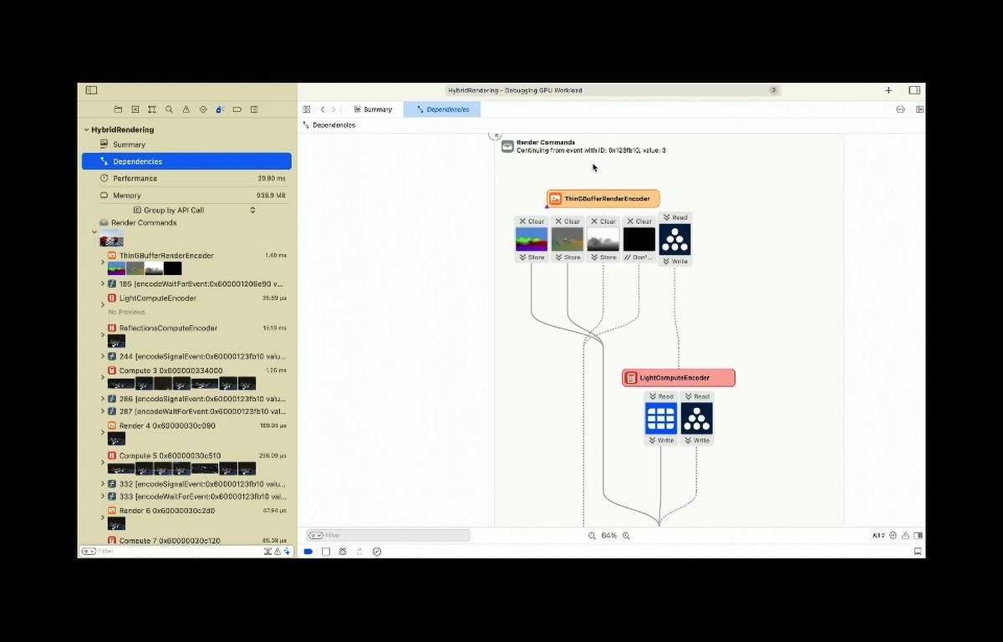The image size is (1003, 642).
Task: Open the project navigator folder icon
Action: [118, 110]
